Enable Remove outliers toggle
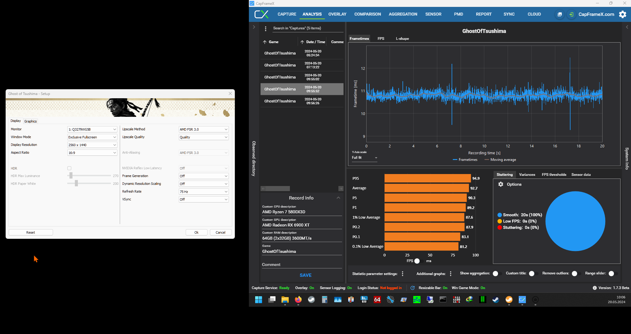The image size is (631, 334). [576, 273]
